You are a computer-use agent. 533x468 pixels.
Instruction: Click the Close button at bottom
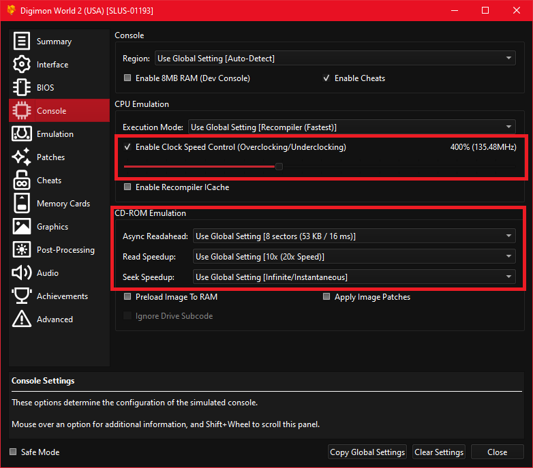pyautogui.click(x=498, y=452)
